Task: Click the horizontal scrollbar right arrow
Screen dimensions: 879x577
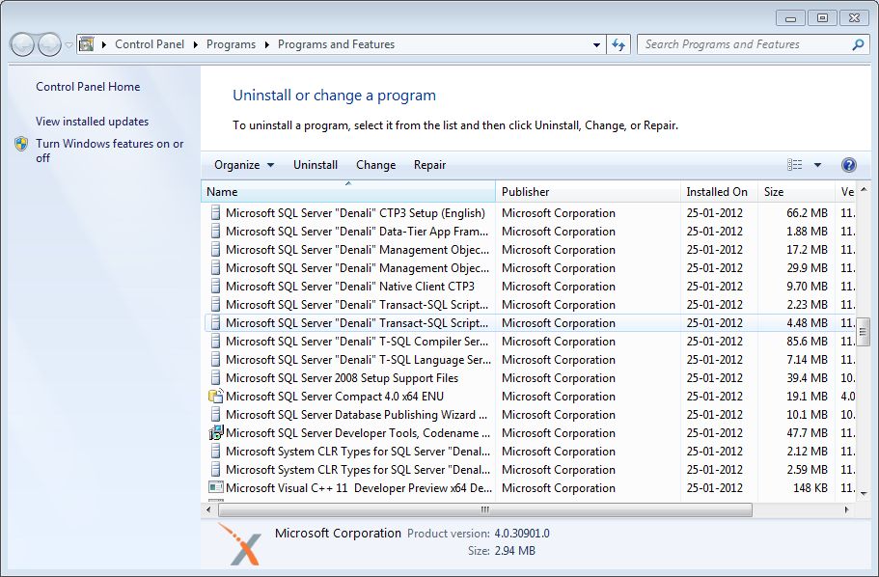Action: click(x=846, y=509)
